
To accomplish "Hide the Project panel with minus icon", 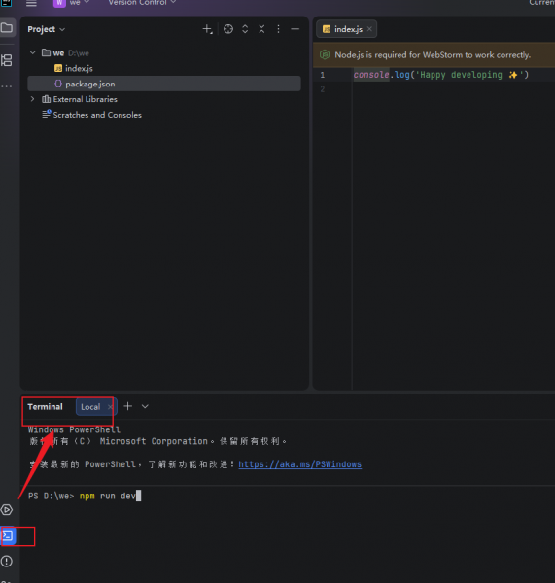I will point(295,29).
